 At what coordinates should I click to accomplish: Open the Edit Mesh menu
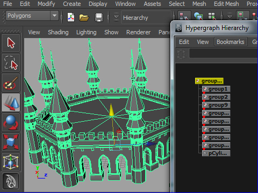tap(226, 4)
